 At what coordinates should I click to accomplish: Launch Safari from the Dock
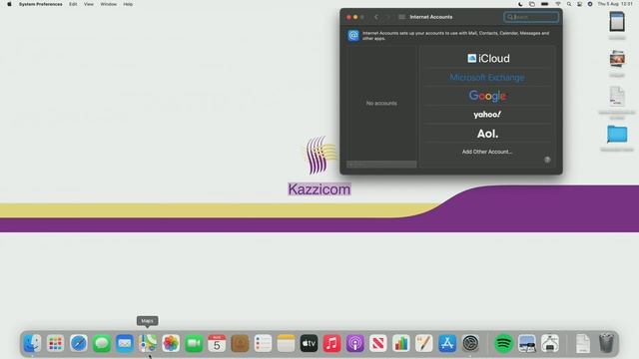coord(78,343)
